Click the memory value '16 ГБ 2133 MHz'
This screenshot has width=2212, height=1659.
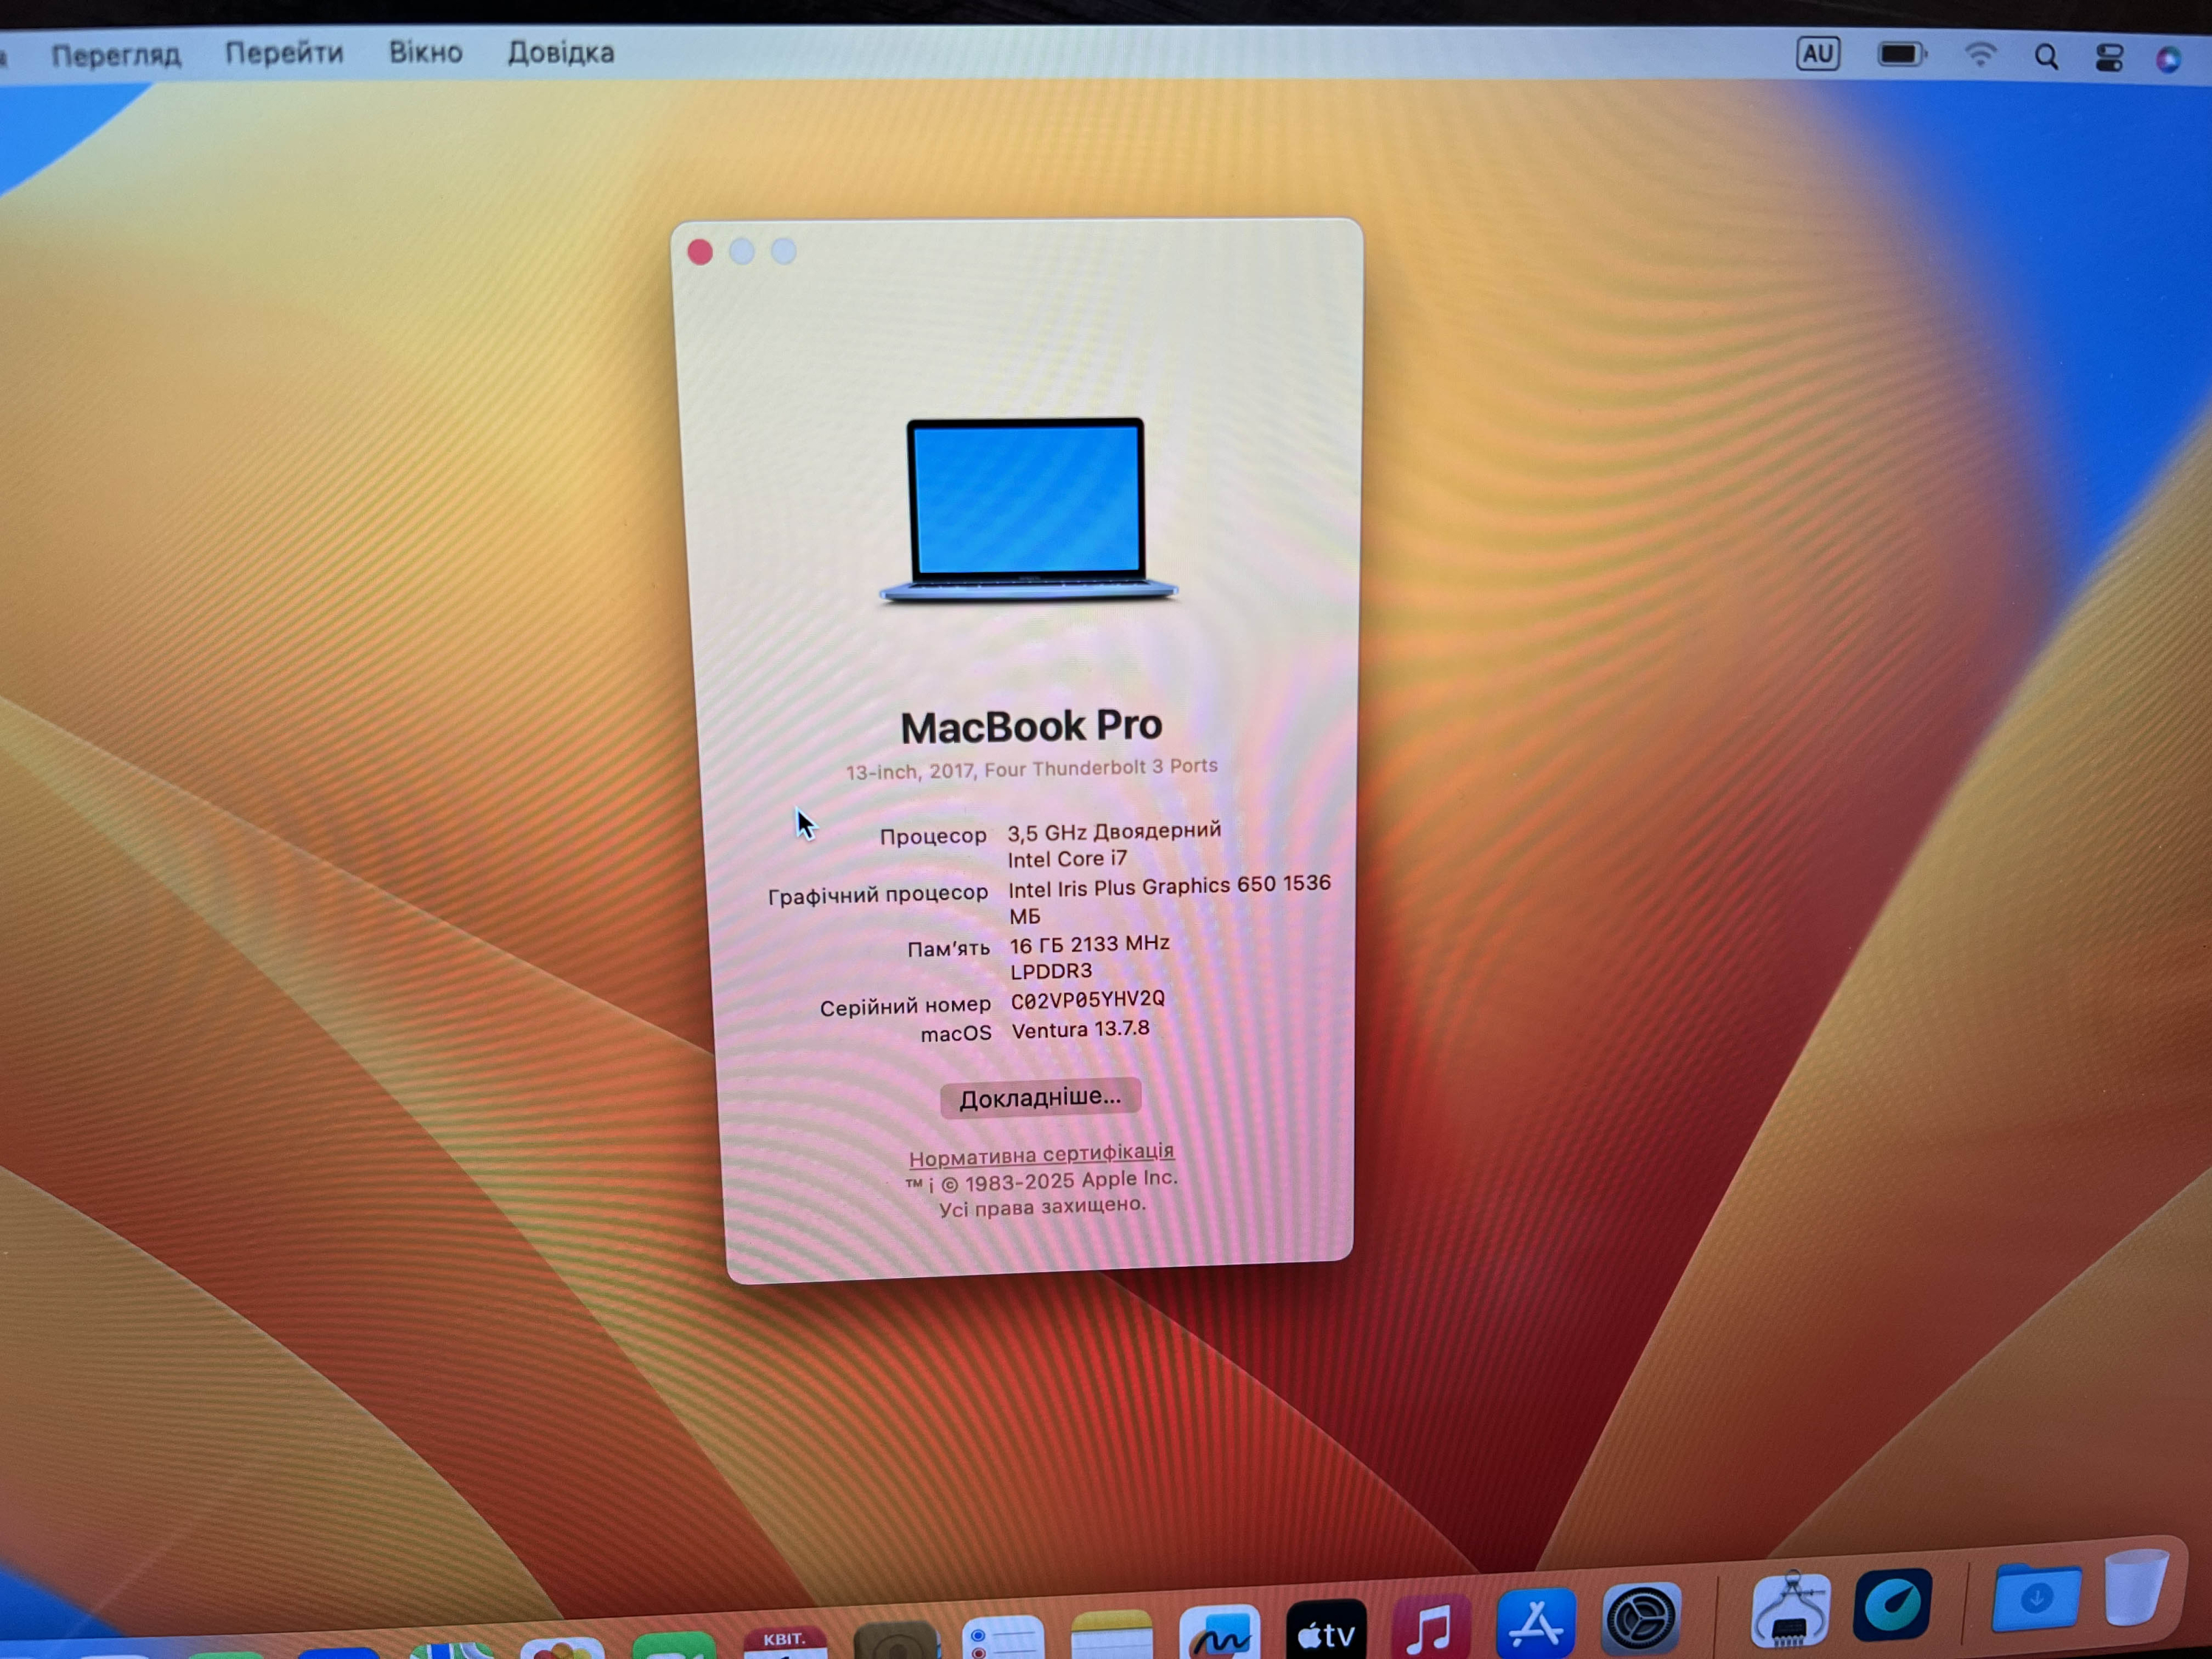pyautogui.click(x=1090, y=944)
